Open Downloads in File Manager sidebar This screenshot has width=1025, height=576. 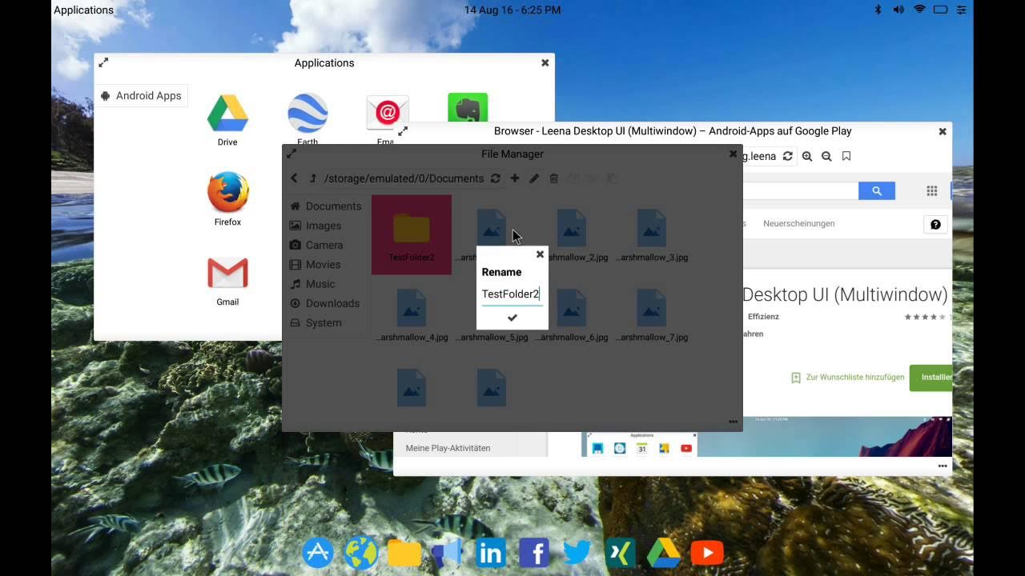click(x=324, y=303)
